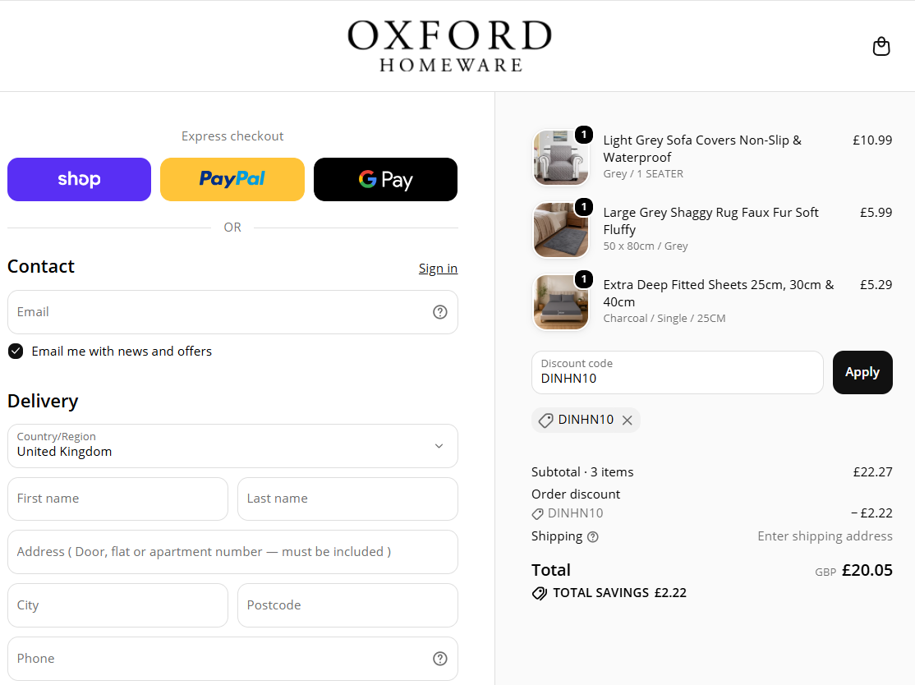Click the Subtotal · 3 items label
The image size is (915, 685).
coord(582,472)
